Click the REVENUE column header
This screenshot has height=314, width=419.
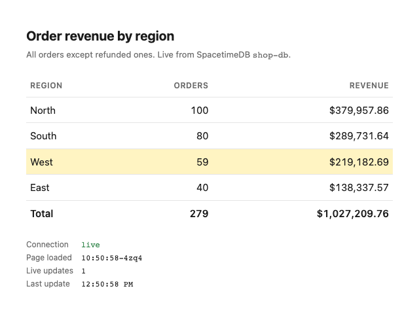click(x=369, y=86)
